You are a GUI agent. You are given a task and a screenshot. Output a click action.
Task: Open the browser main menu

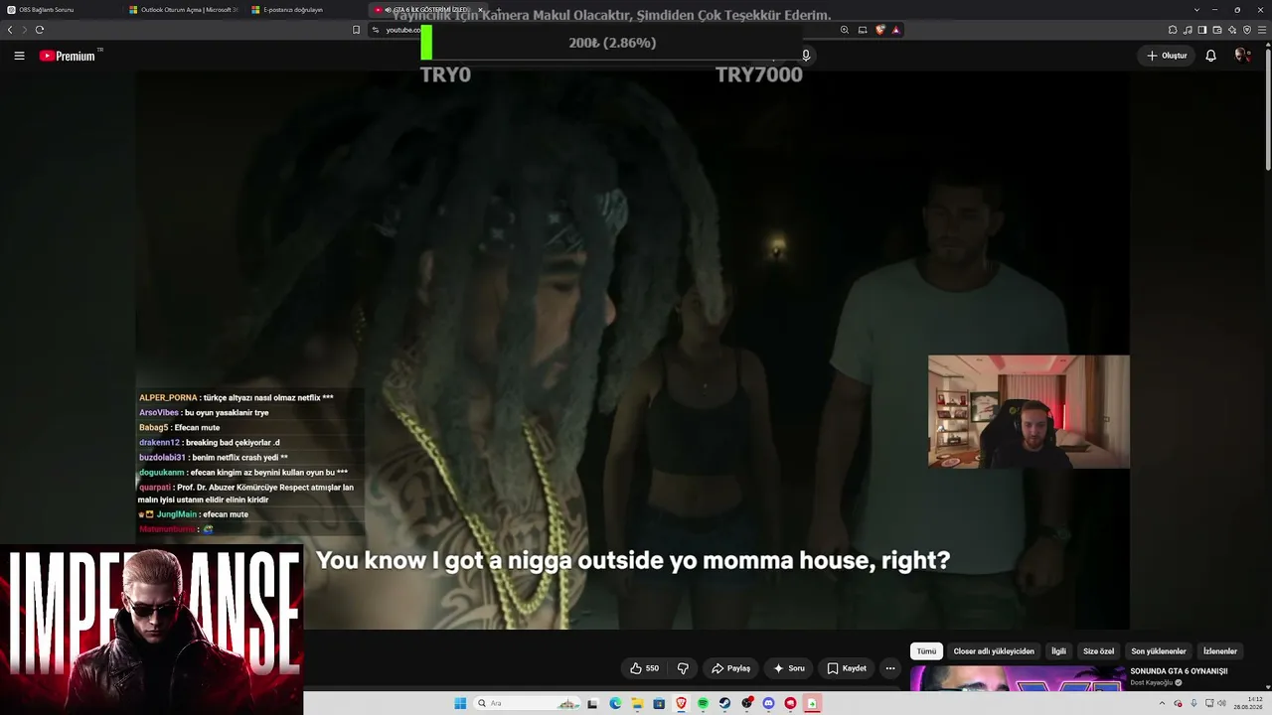1261,30
